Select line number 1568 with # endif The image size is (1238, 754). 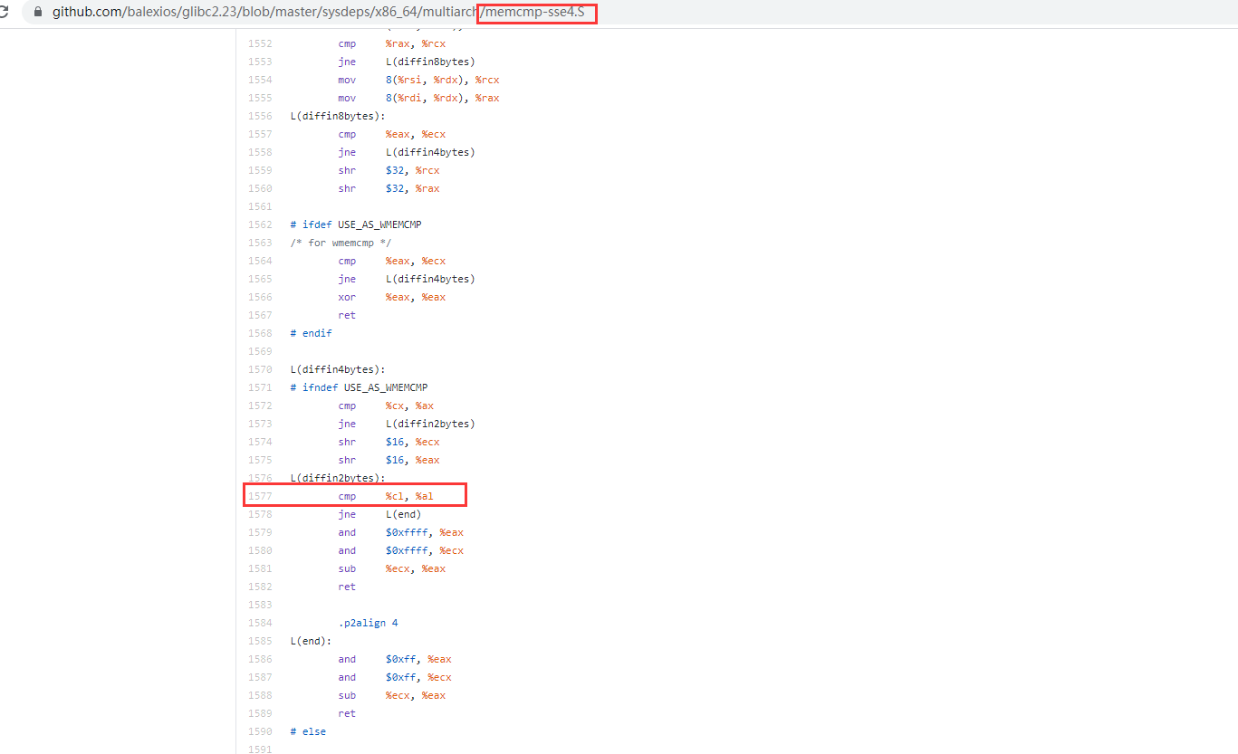pyautogui.click(x=260, y=332)
